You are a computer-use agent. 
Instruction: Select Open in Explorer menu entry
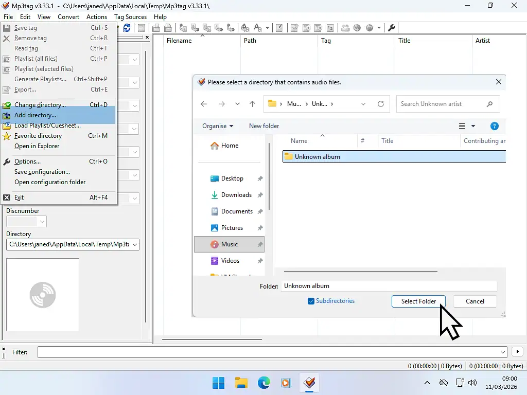coord(37,146)
